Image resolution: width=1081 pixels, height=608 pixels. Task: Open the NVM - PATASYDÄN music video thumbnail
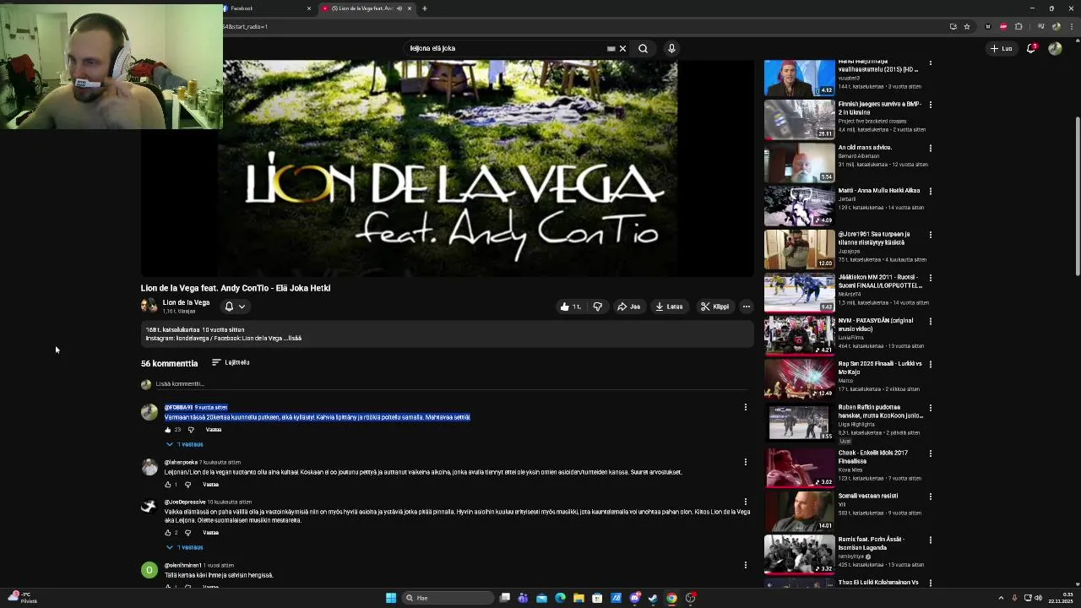[x=800, y=335]
